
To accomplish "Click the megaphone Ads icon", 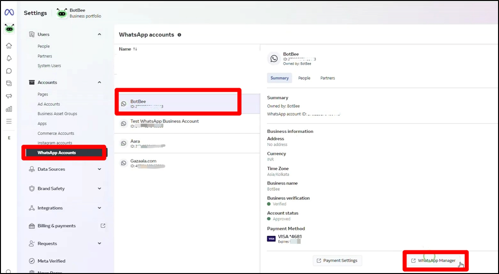I will 9,96.
